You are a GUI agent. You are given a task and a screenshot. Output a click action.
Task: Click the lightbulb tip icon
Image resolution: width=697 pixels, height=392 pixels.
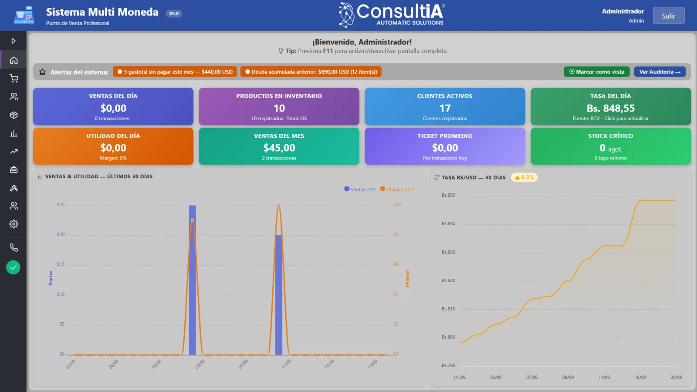click(x=281, y=51)
